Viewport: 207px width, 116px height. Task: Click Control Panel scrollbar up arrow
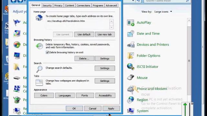pyautogui.click(x=189, y=20)
